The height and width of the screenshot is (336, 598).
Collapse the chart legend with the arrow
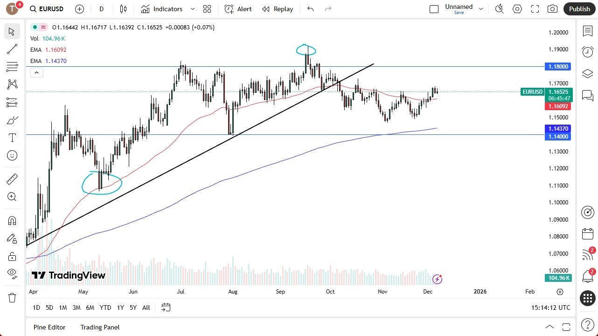pyautogui.click(x=36, y=72)
